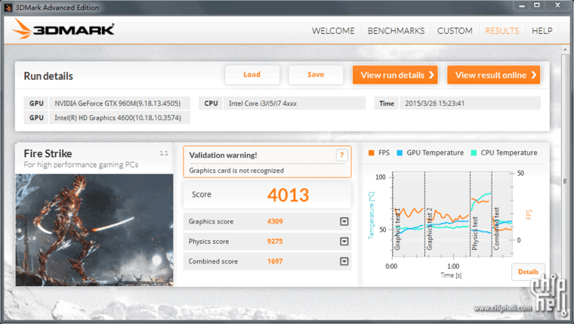Open the WELCOME tab

[x=333, y=31]
